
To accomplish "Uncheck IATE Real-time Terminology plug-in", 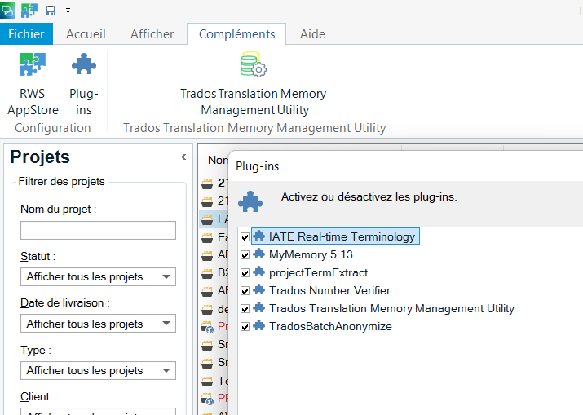I will [245, 237].
